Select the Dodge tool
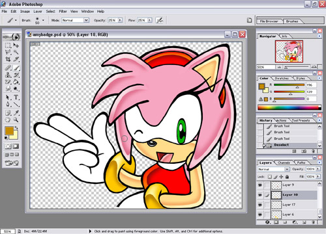 point(16,89)
